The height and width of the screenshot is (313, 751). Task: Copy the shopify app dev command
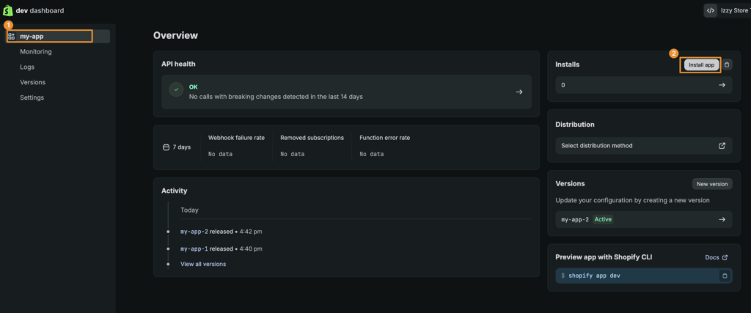(x=725, y=276)
